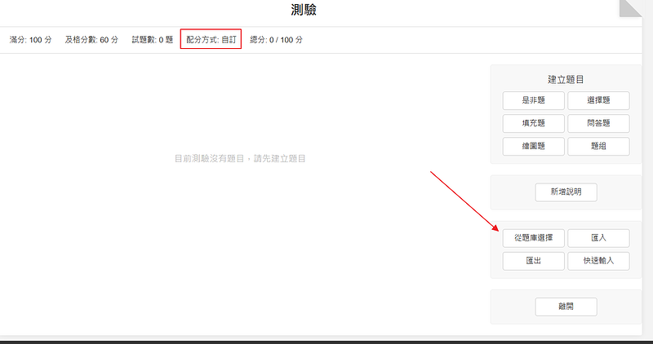Click the 匯出 export button
Image resolution: width=653 pixels, height=344 pixels.
(x=534, y=261)
